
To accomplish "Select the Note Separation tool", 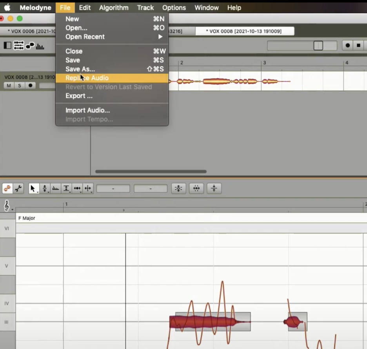I will (88, 188).
